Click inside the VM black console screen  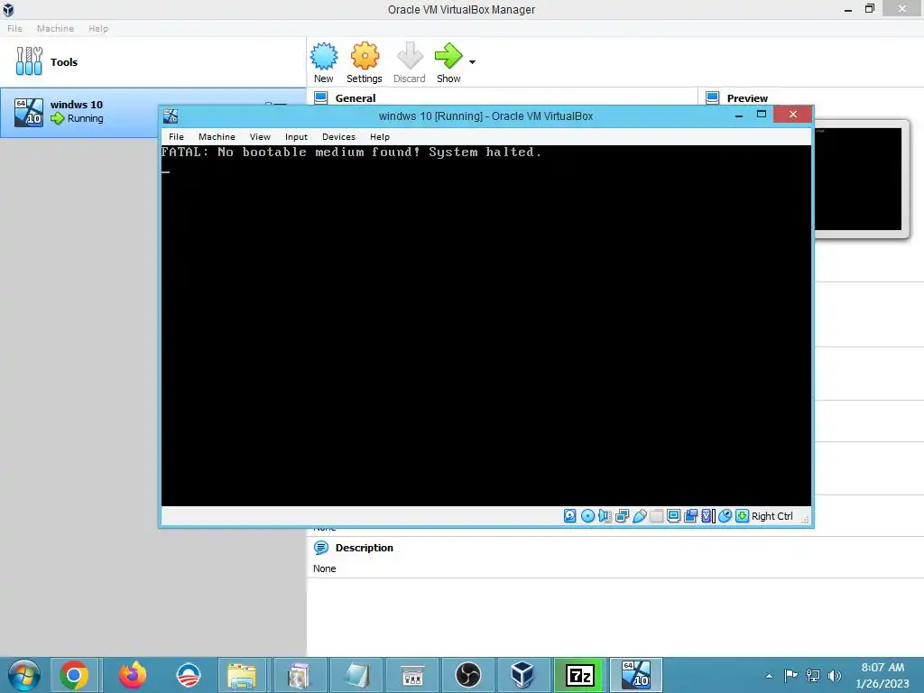point(486,325)
